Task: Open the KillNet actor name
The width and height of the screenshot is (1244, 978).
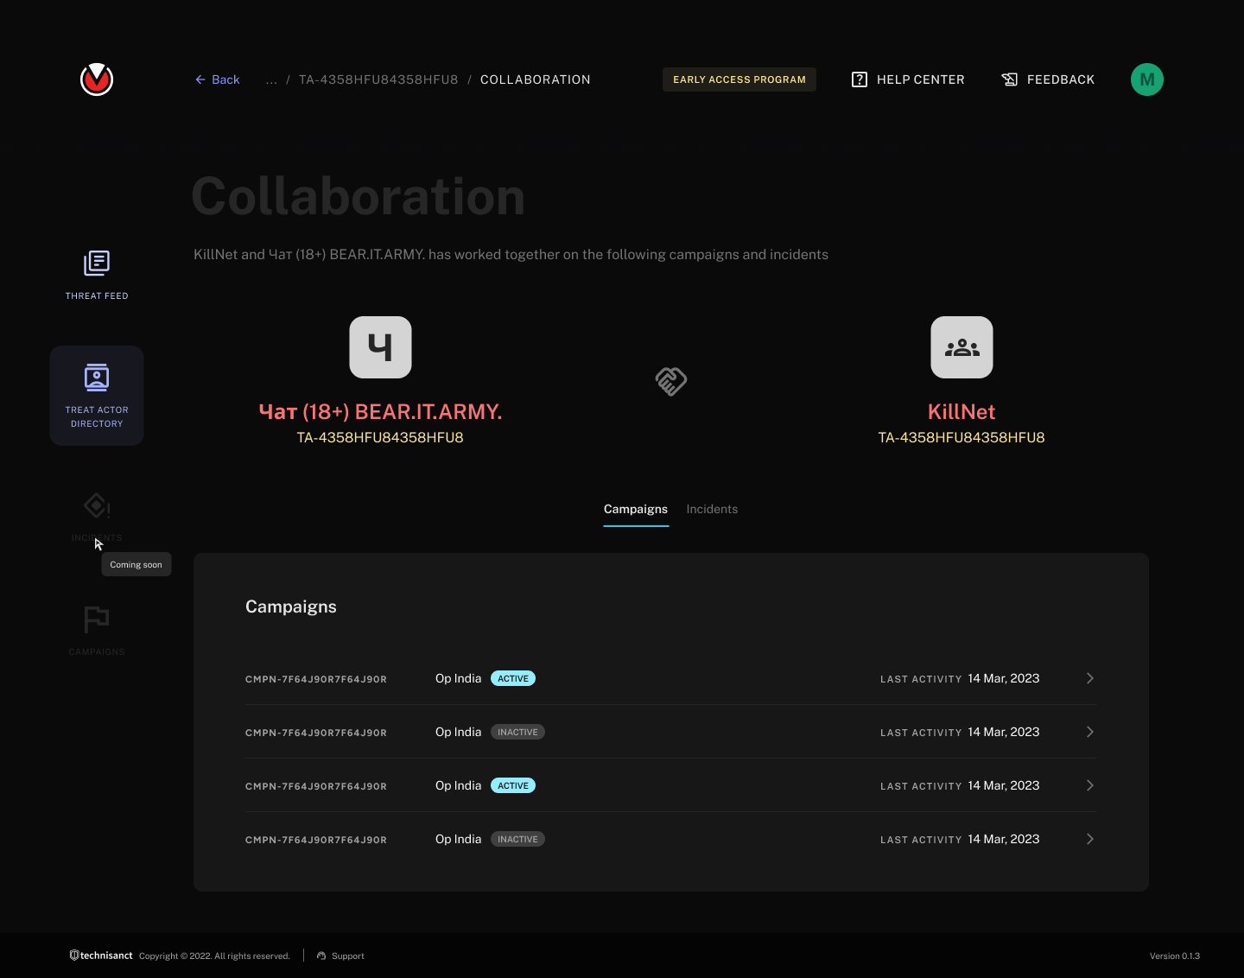Action: pyautogui.click(x=962, y=412)
